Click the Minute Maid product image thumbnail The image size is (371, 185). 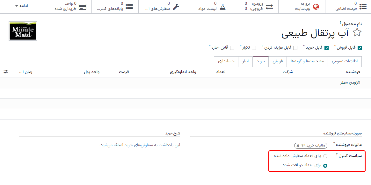[x=23, y=31]
